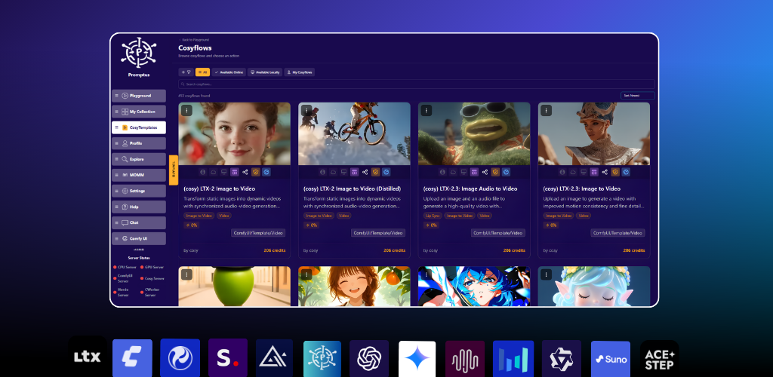Click share icon on LTX-2 Distilled card
This screenshot has height=377, width=773.
point(365,172)
